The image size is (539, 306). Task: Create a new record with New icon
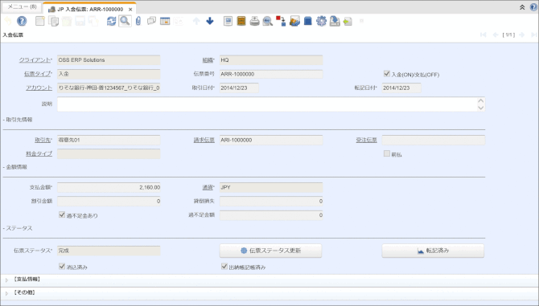40,21
